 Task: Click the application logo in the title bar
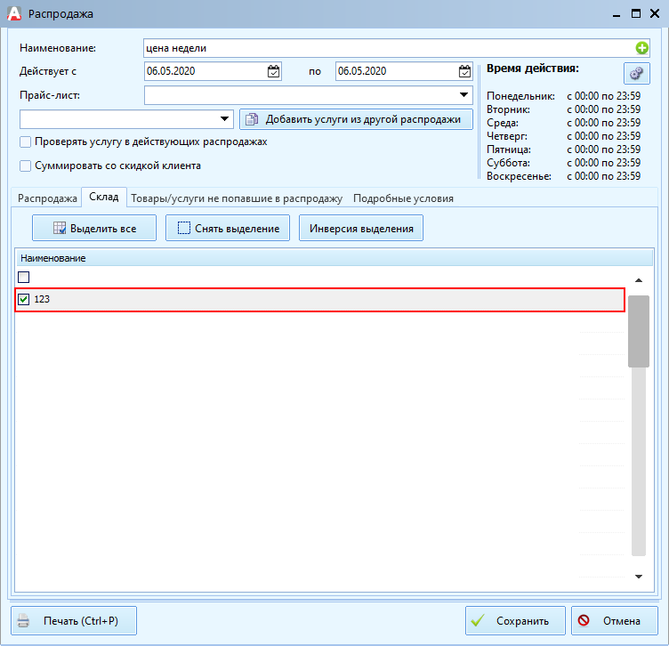click(14, 13)
